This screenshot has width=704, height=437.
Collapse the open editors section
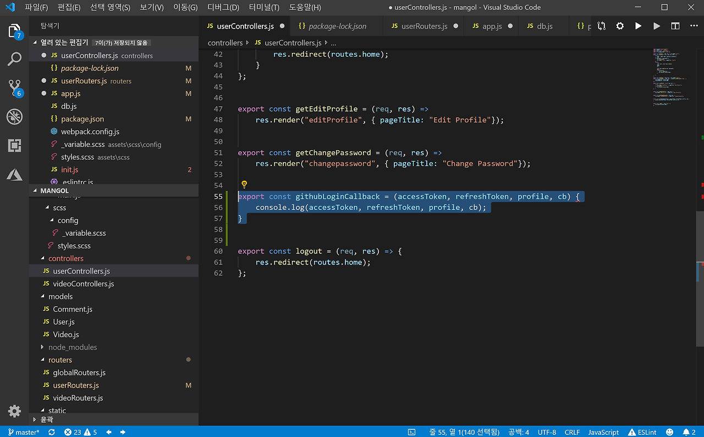[64, 42]
